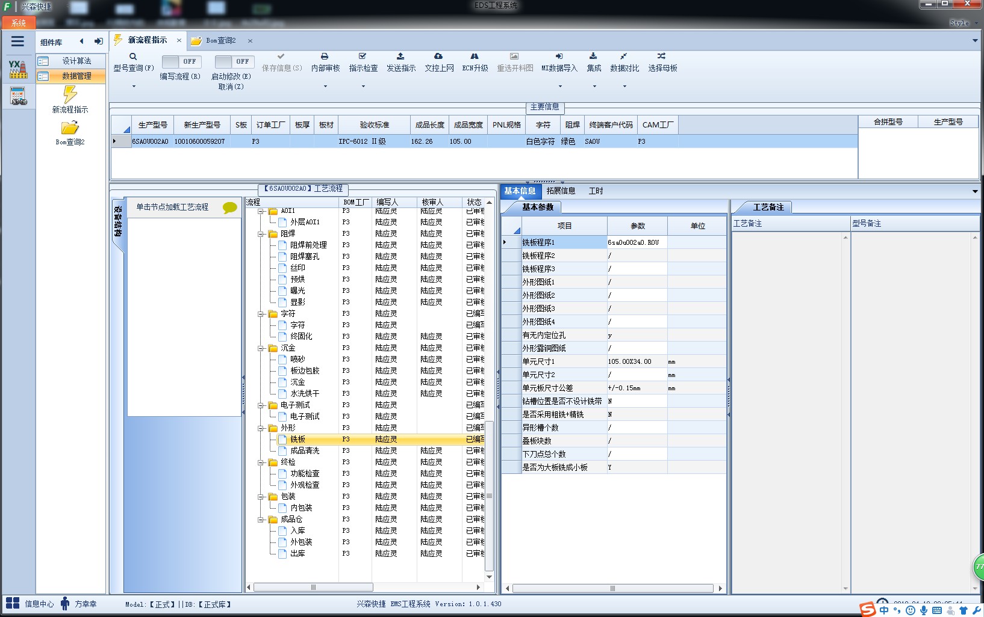
Task: Click the yellow speech bubble icon
Action: point(229,207)
